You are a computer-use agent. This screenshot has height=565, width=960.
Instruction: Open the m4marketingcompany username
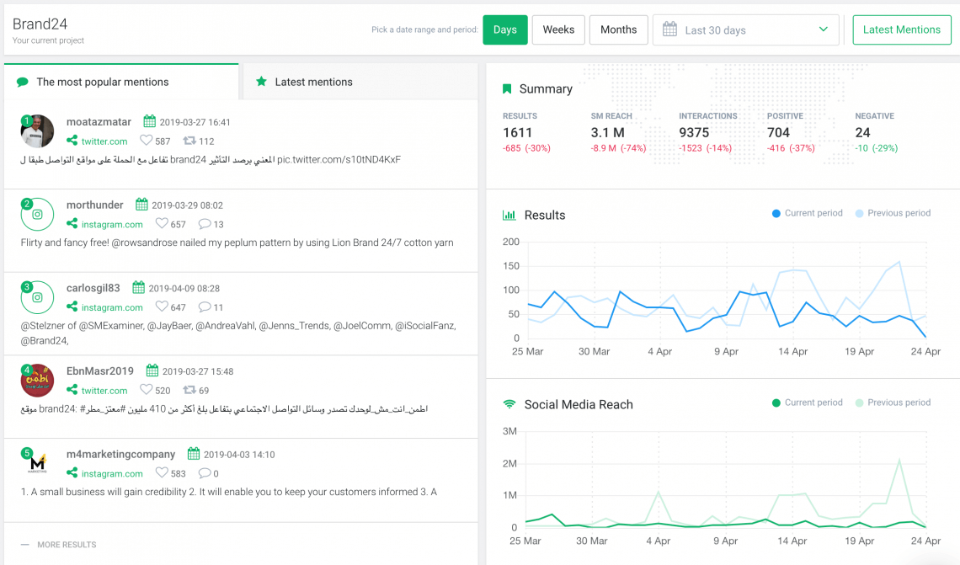tap(120, 454)
